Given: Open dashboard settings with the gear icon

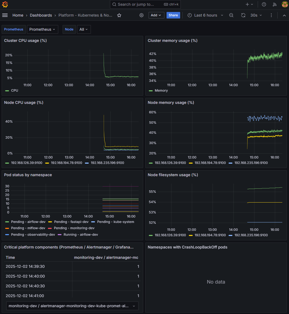Looking at the screenshot, I should pos(141,15).
